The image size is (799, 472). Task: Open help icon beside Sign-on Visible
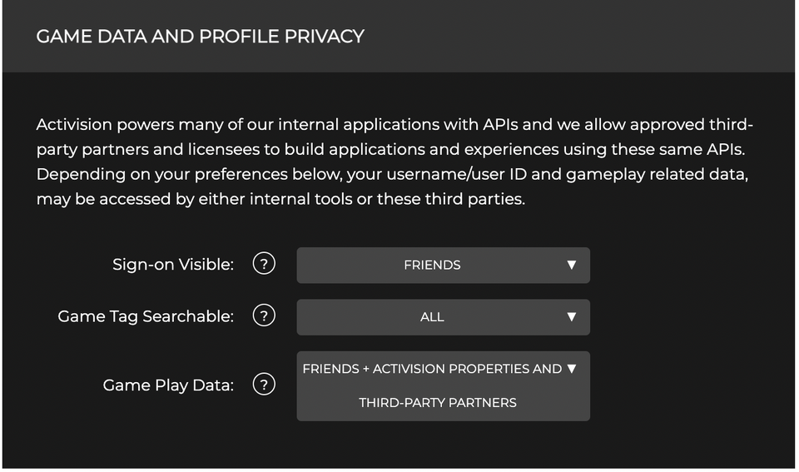[x=264, y=264]
